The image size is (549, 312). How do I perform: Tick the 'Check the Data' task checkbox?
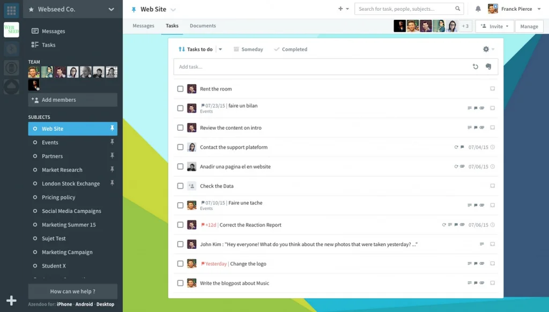pyautogui.click(x=180, y=186)
